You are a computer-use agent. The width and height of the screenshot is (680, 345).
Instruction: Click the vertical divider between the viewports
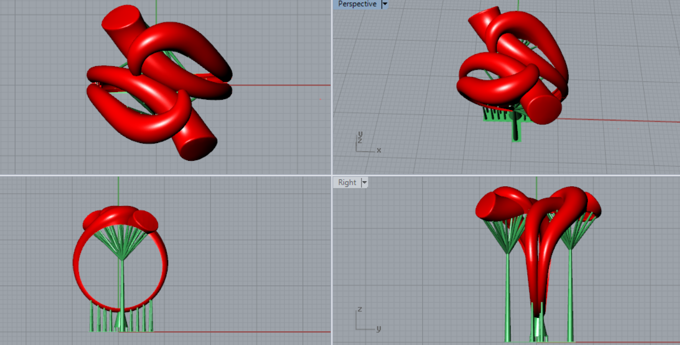332,102
